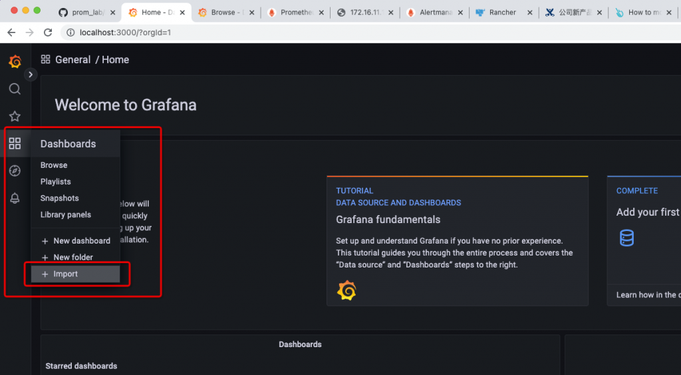Click the localhost:3000 address bar
Image resolution: width=681 pixels, height=375 pixels.
(369, 33)
